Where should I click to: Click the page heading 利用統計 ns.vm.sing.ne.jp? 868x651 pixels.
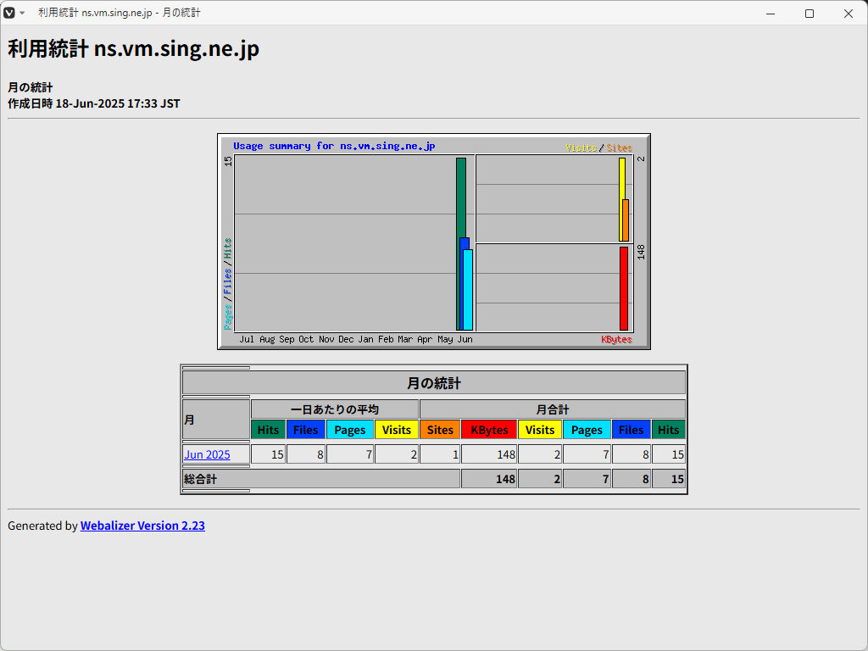(x=133, y=48)
